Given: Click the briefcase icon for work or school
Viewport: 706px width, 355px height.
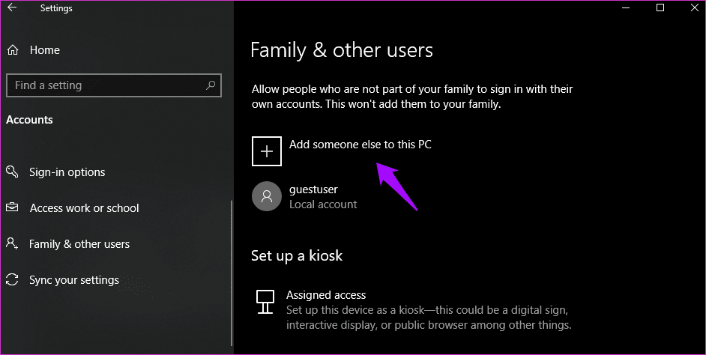Looking at the screenshot, I should pos(12,208).
